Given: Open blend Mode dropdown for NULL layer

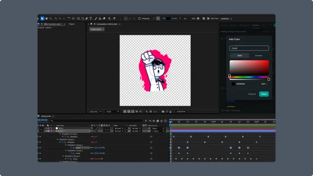Looking at the screenshot, I should click(x=118, y=128).
